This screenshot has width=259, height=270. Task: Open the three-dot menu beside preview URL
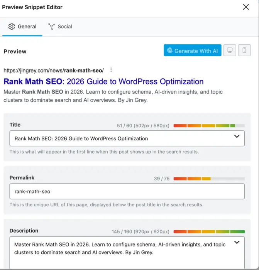[x=111, y=70]
